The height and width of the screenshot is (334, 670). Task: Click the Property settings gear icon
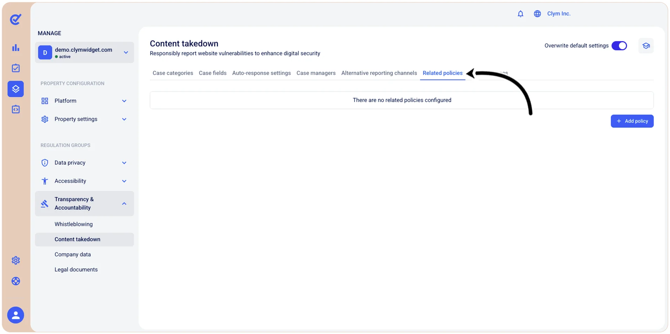pos(45,119)
